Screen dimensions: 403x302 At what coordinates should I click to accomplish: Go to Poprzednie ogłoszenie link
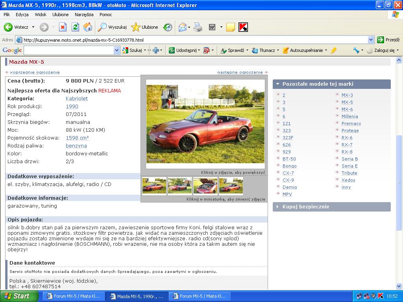(x=35, y=72)
